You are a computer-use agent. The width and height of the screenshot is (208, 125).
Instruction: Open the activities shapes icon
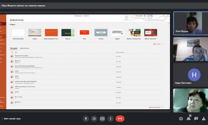pyautogui.click(x=203, y=119)
